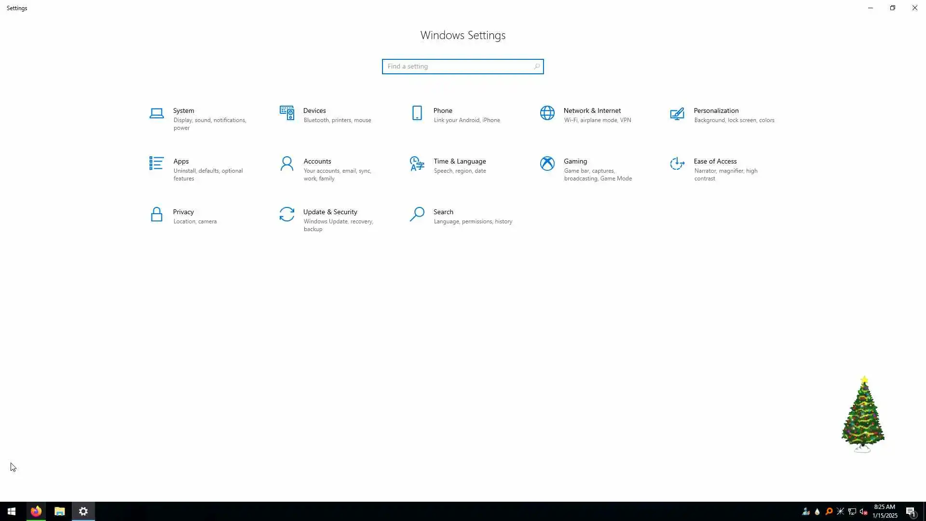Click the Apps list icon
926x521 pixels.
[156, 164]
